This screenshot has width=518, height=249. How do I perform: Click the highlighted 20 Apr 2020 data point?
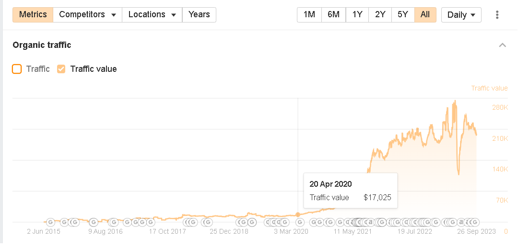(298, 215)
